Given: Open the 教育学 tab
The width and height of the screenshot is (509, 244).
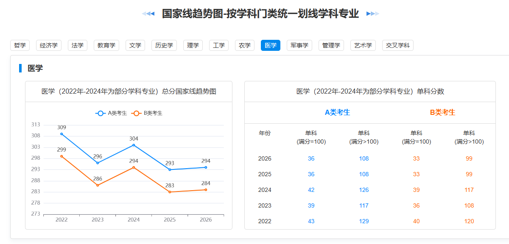Looking at the screenshot, I should (x=106, y=45).
